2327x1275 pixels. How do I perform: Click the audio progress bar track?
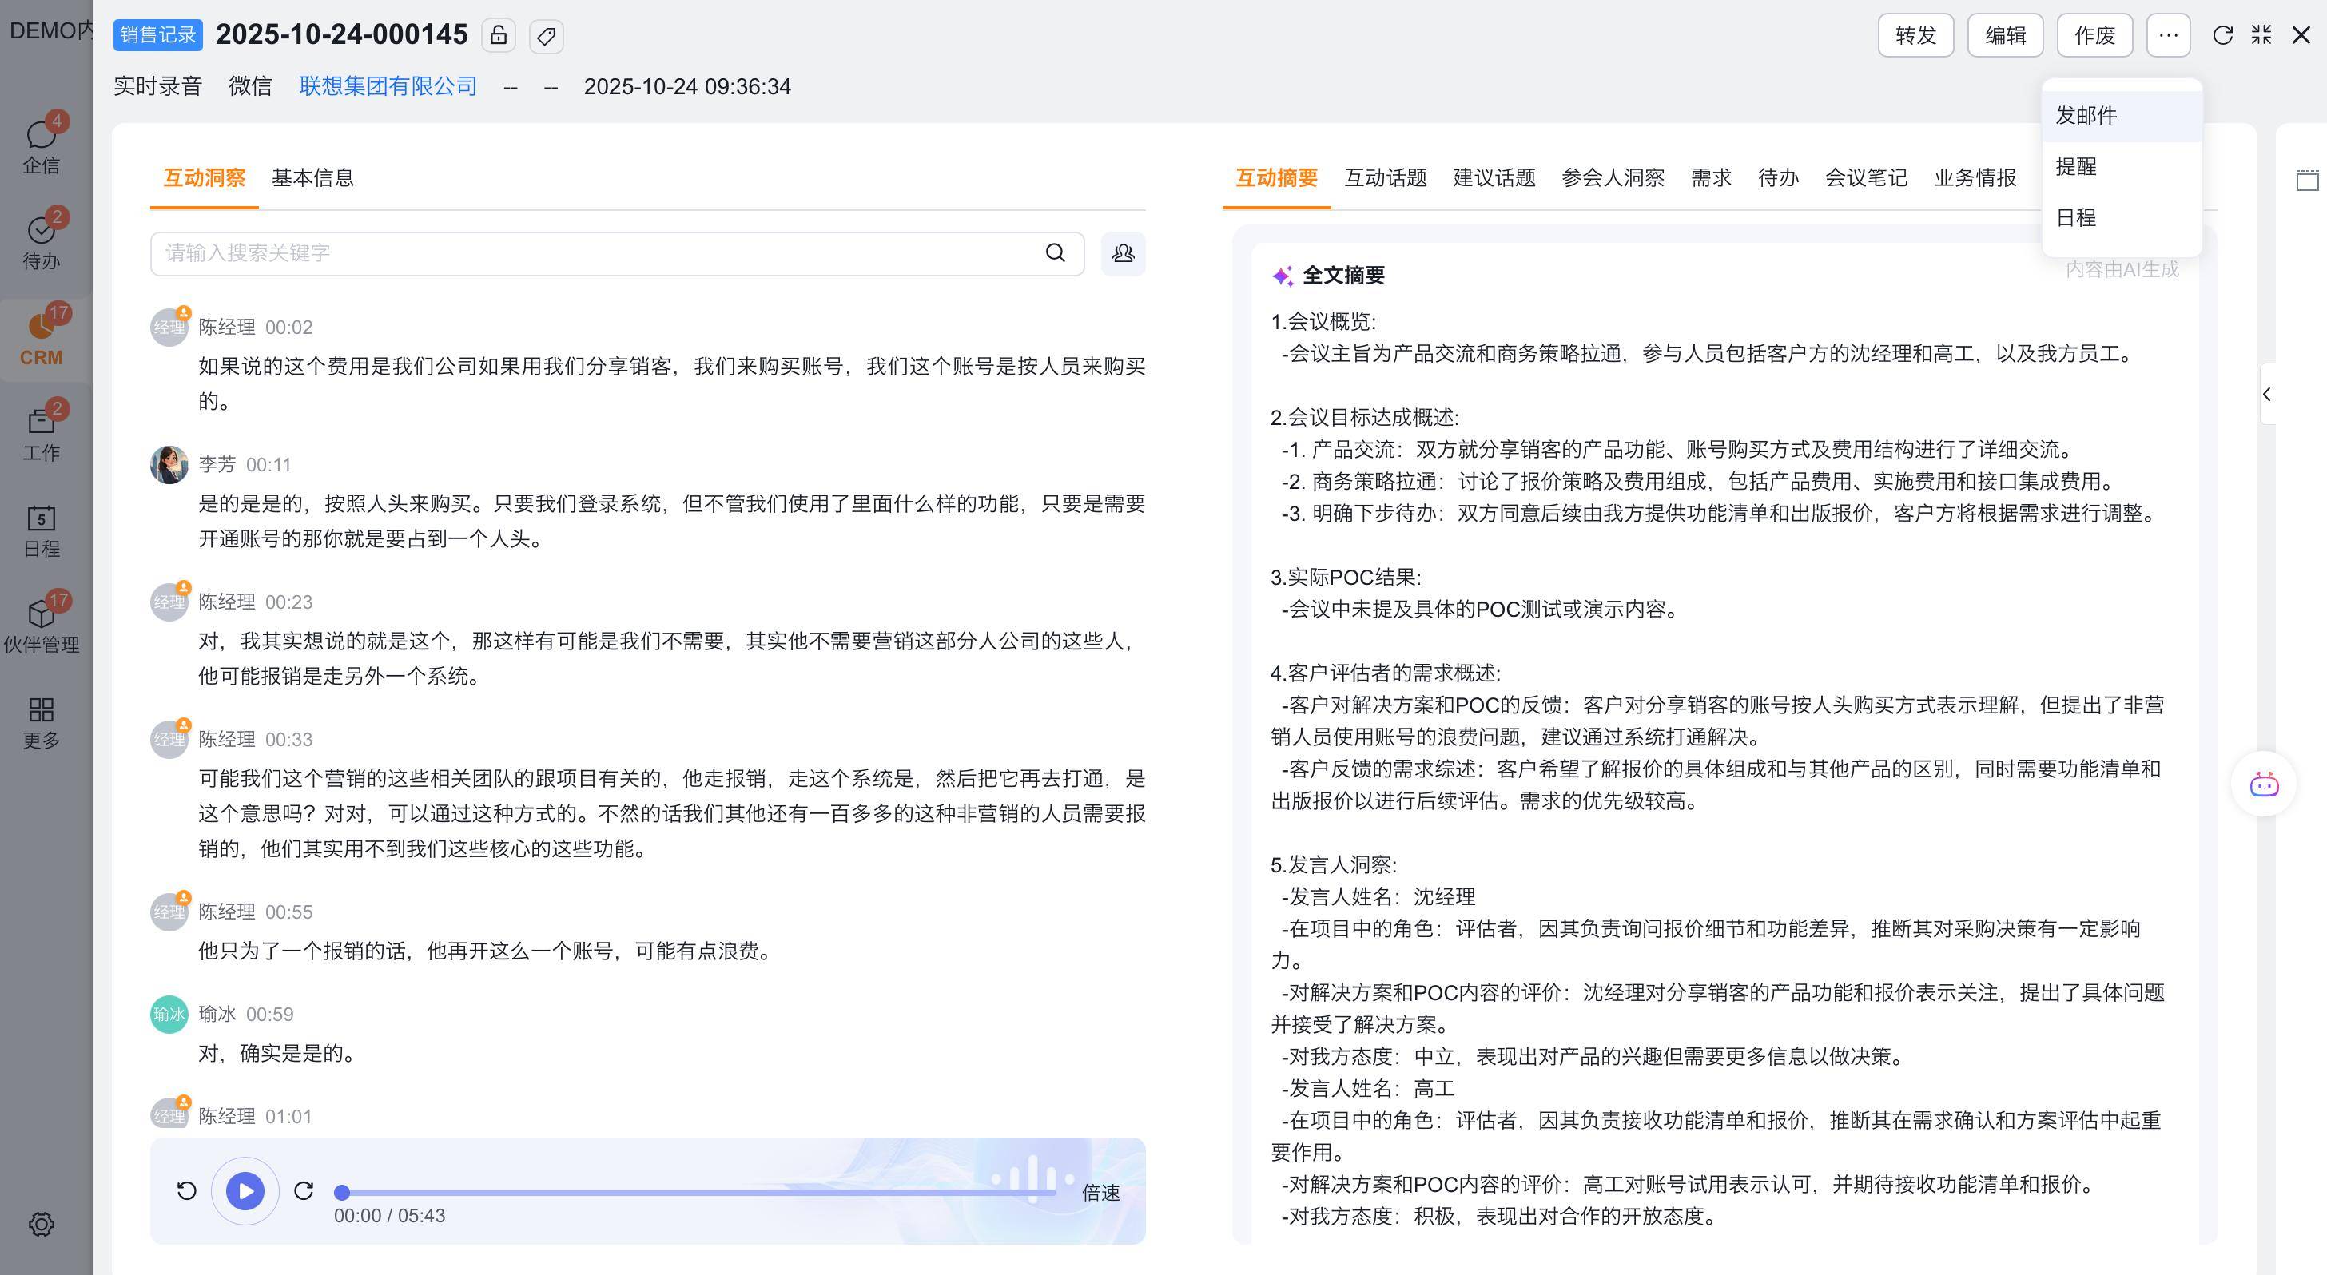click(x=695, y=1193)
